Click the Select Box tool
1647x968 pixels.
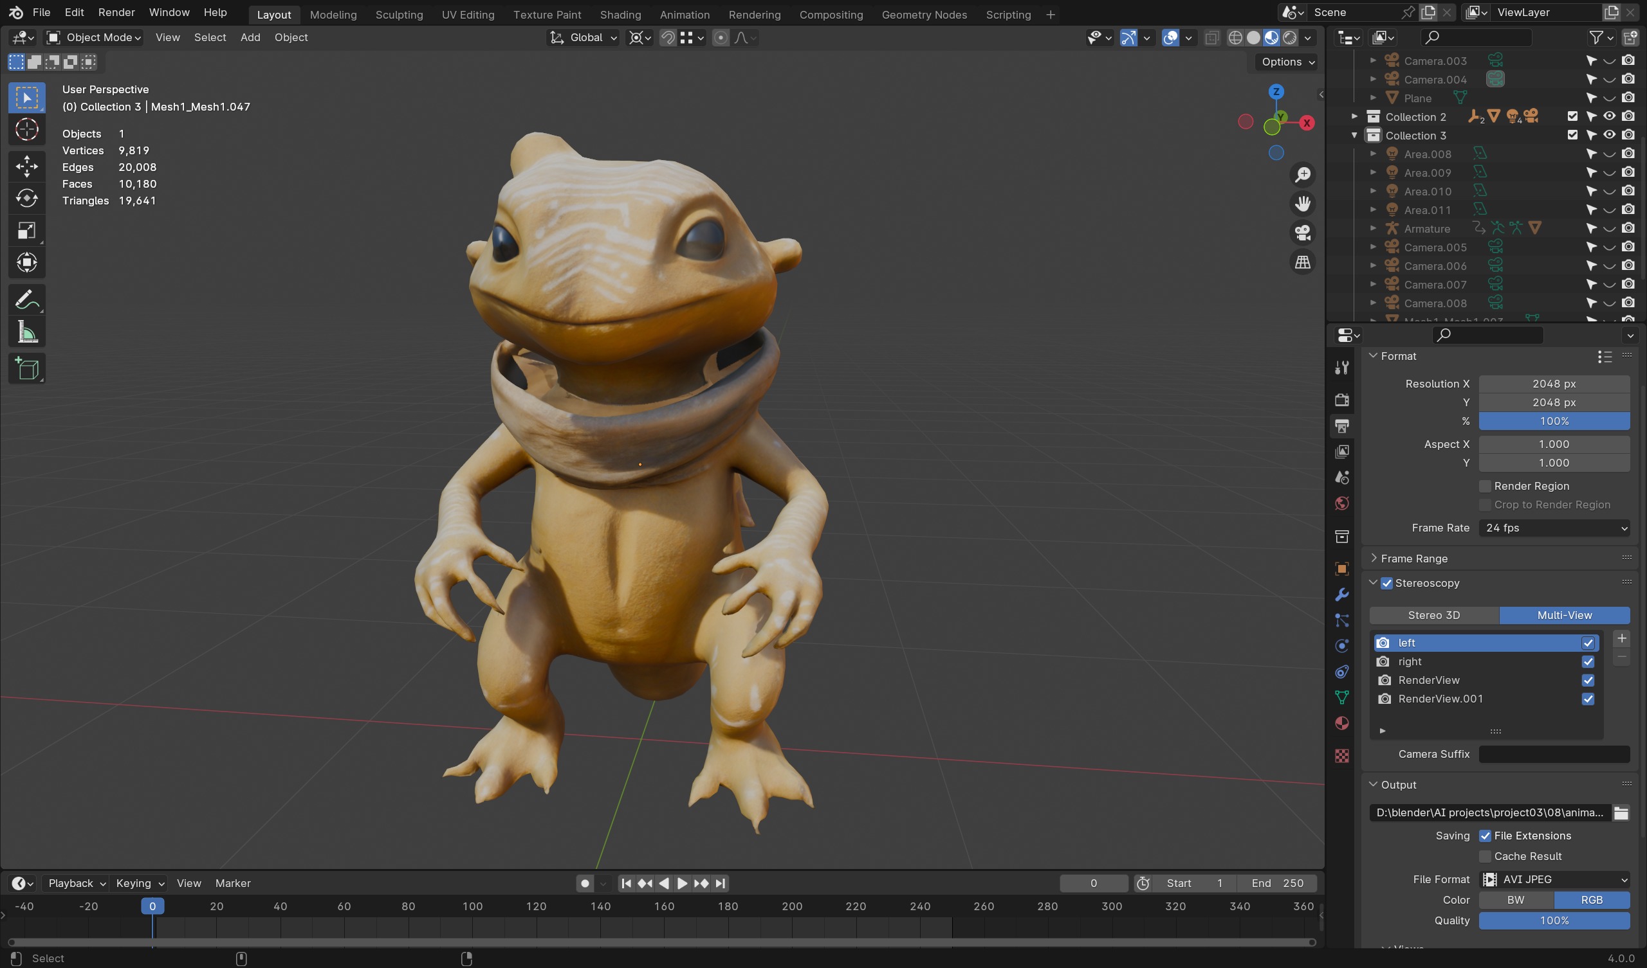27,98
